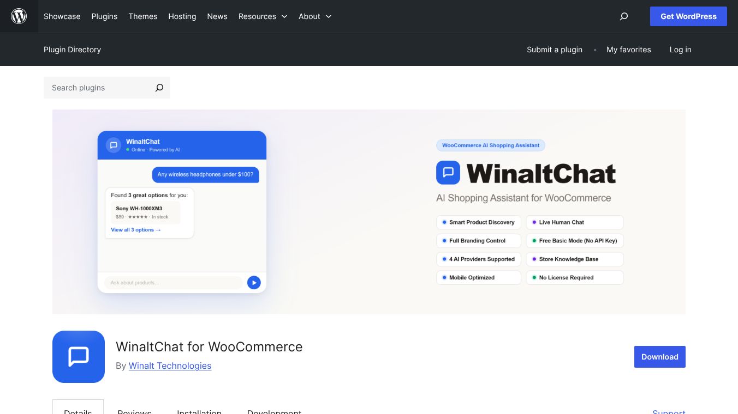Click the WinaltChat for WooCommerce title

click(209, 347)
